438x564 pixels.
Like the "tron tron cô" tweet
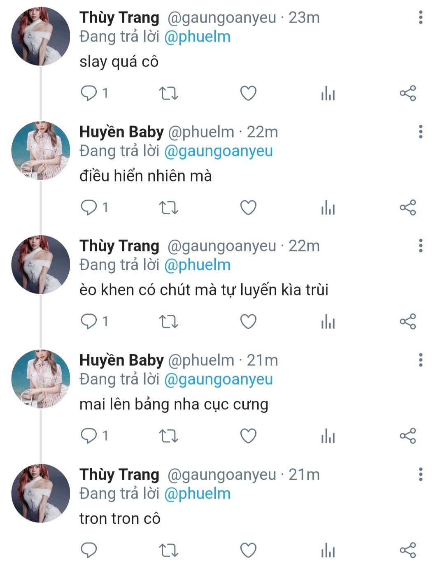tap(248, 550)
